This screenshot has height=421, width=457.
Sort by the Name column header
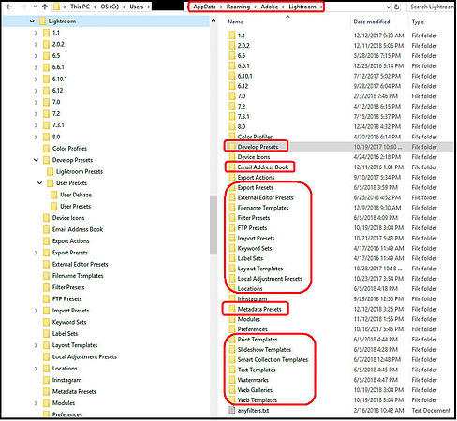click(x=235, y=22)
